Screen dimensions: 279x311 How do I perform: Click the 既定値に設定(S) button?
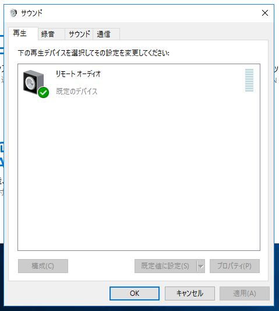(x=165, y=266)
